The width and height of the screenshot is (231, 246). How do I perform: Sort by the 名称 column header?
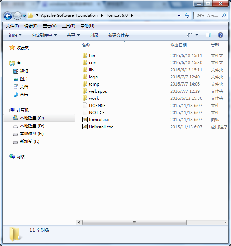[86, 45]
